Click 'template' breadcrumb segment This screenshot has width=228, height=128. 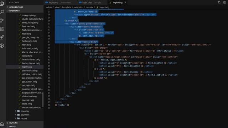[x=67, y=7]
